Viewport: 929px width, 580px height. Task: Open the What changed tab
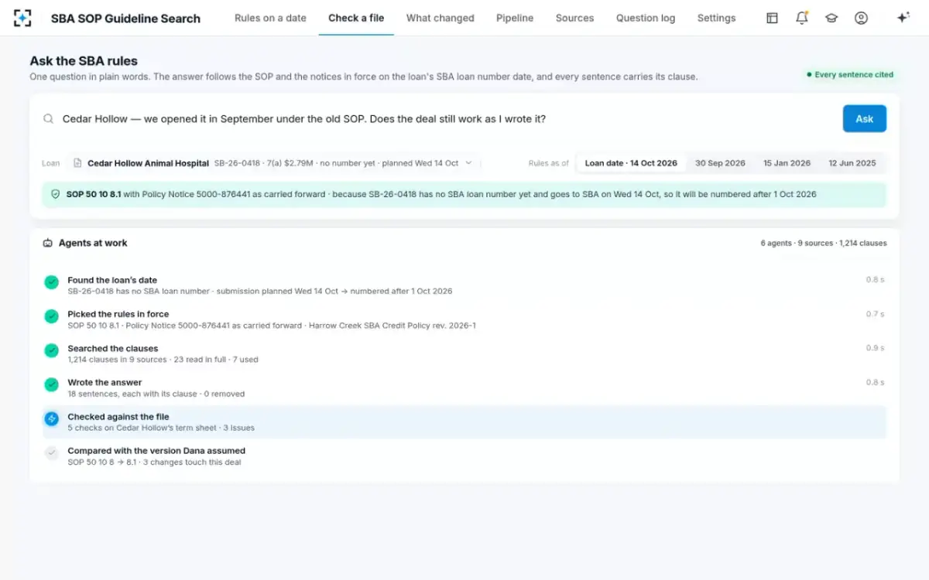pyautogui.click(x=441, y=18)
